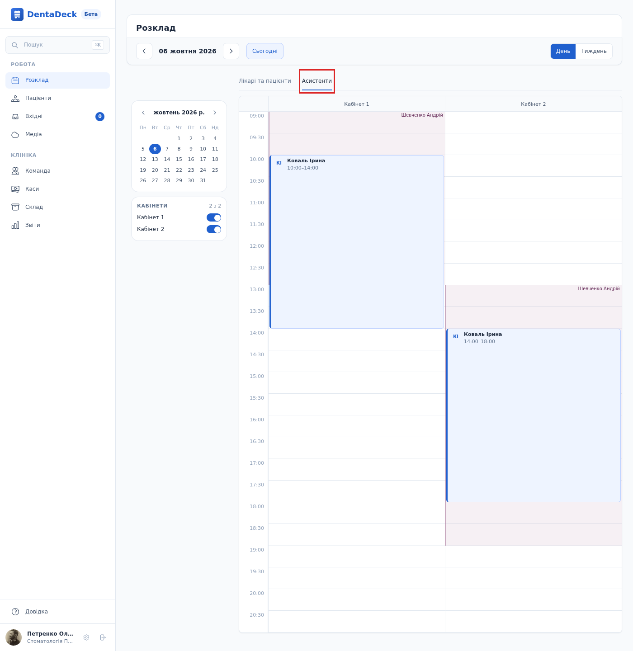Select October 15 in mini calendar
The image size is (633, 651).
coord(179,160)
